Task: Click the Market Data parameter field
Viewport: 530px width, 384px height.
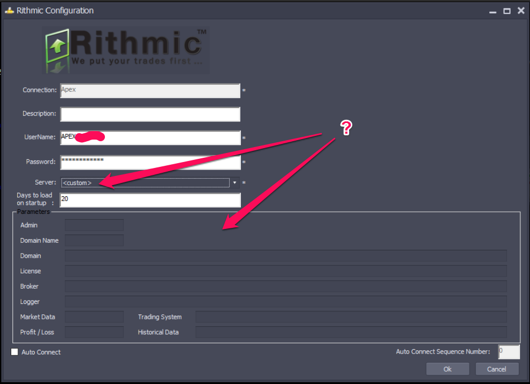Action: click(94, 317)
